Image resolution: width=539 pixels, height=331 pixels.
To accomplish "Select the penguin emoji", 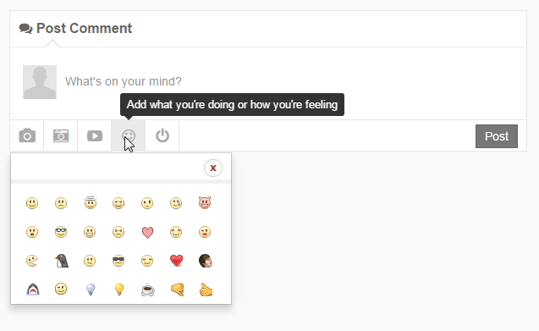I will 62,261.
